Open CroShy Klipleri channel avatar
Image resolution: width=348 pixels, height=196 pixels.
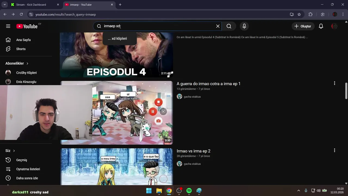click(x=8, y=73)
